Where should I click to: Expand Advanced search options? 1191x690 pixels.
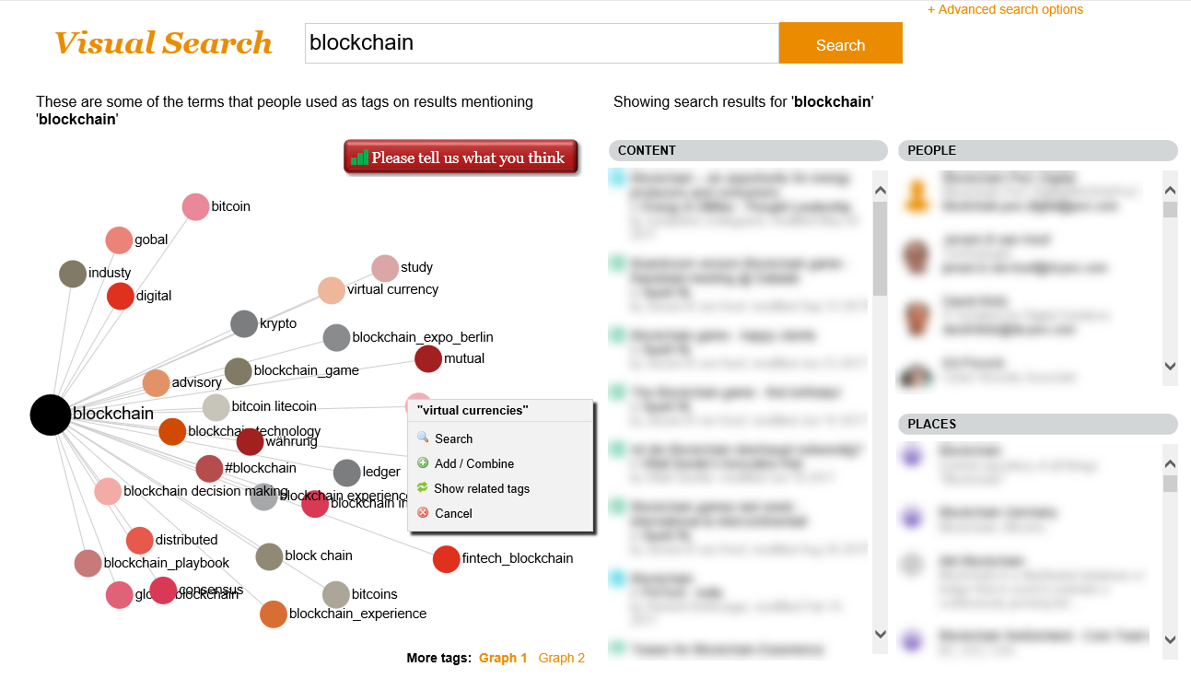tap(1005, 10)
